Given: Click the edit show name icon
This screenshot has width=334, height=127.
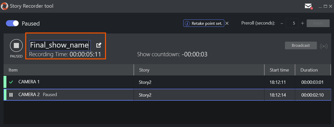Looking at the screenshot, I should point(99,45).
